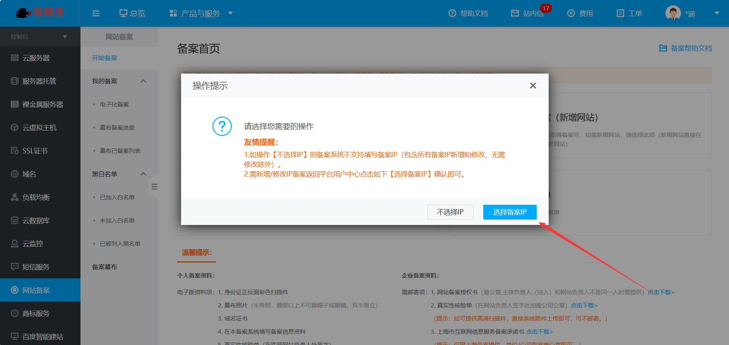This screenshot has width=729, height=345.
Task: Open the account dropdown arrow
Action: 717,13
